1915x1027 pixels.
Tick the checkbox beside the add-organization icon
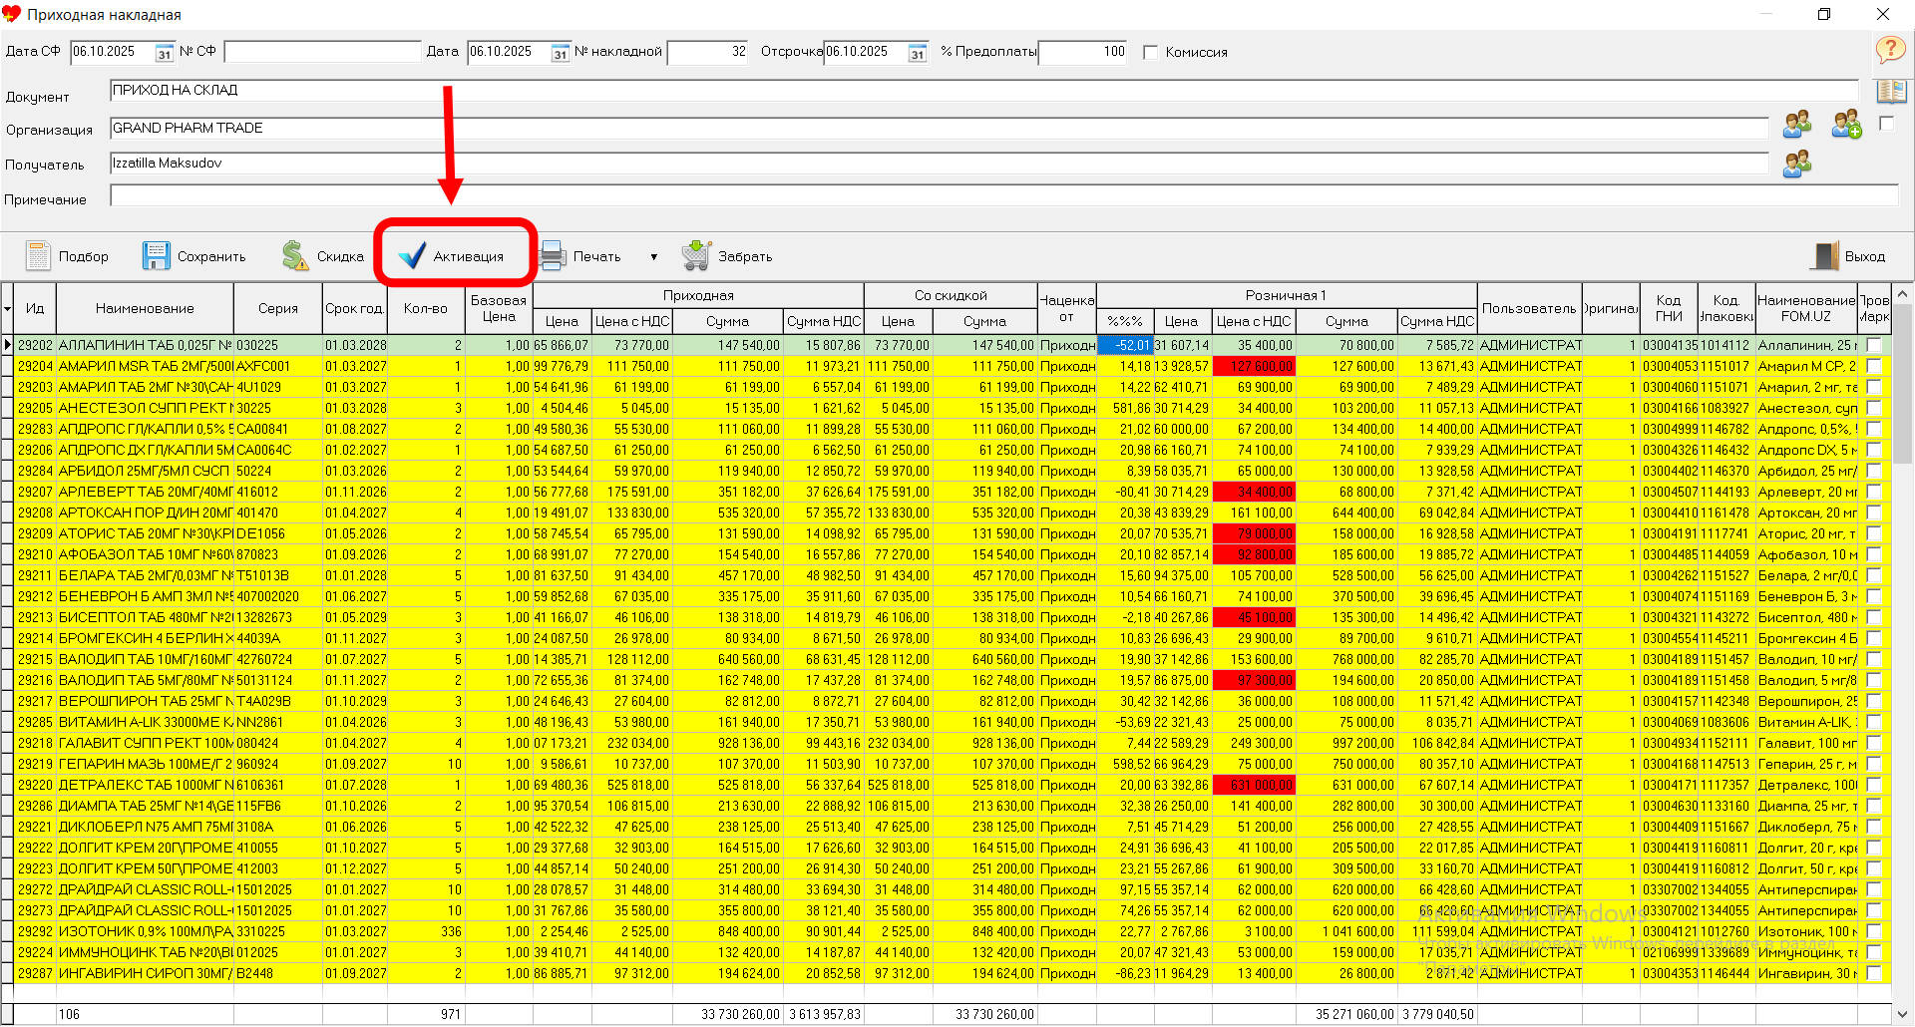tap(1886, 124)
